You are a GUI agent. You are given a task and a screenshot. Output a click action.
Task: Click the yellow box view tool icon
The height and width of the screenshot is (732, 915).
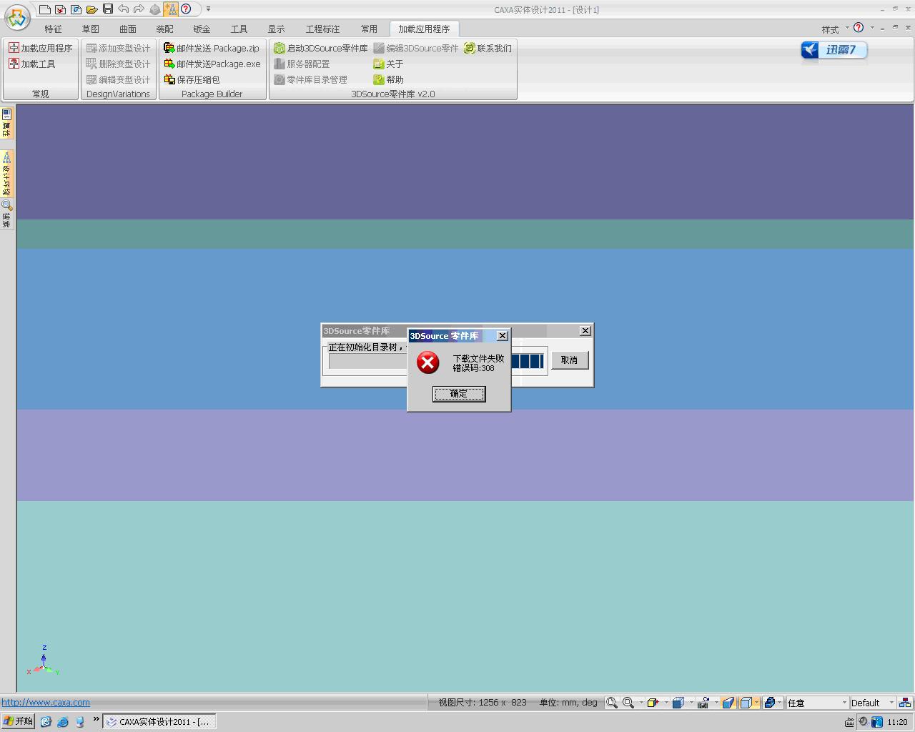click(x=653, y=703)
